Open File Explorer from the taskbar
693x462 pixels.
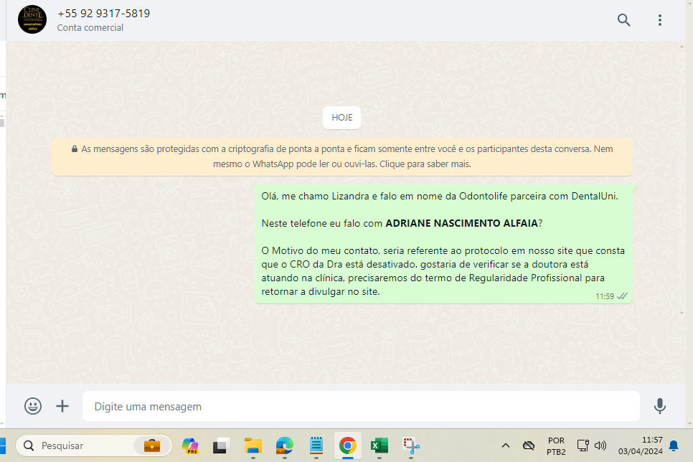253,445
